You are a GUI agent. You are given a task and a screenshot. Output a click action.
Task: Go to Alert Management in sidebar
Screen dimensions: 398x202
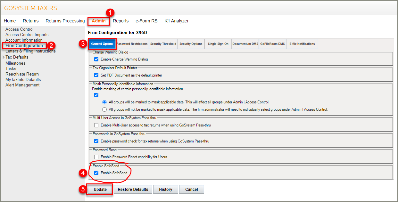pyautogui.click(x=22, y=85)
